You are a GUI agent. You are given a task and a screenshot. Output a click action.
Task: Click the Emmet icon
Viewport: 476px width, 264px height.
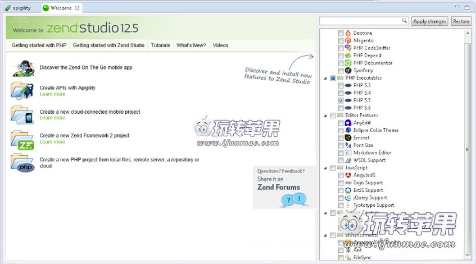(x=348, y=138)
